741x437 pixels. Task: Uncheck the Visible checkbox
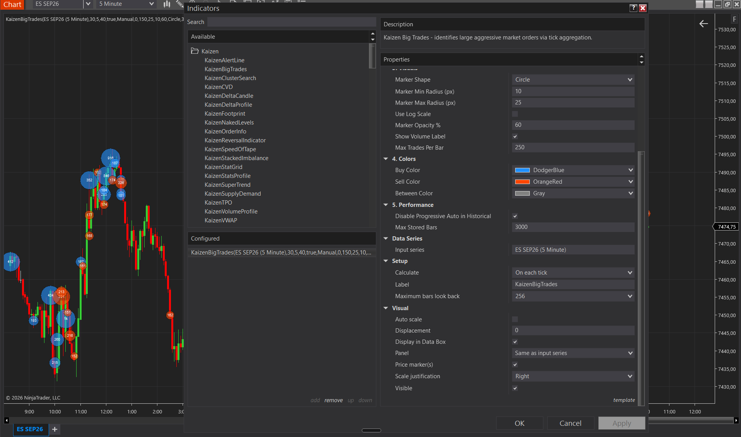coord(515,388)
